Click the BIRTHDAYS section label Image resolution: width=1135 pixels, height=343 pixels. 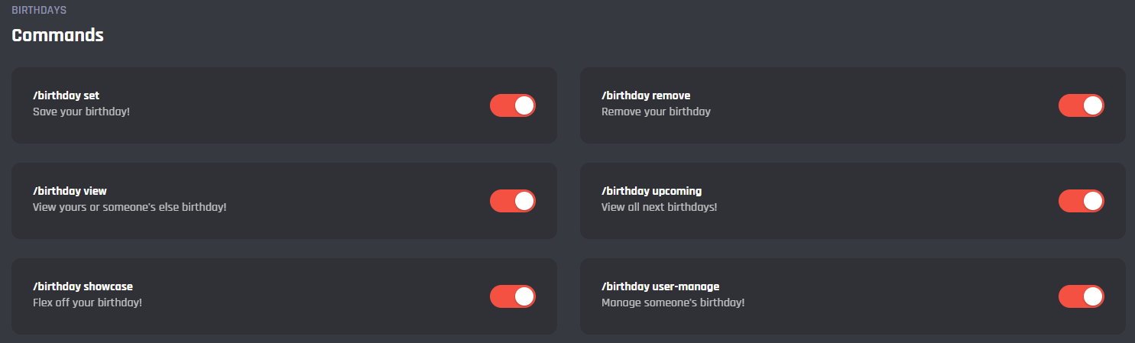click(x=39, y=11)
